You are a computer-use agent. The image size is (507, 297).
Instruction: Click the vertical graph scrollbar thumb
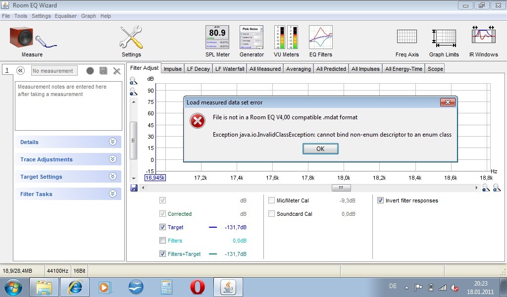(133, 141)
